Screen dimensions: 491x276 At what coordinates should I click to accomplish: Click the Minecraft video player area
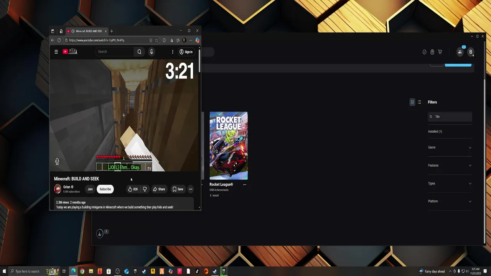point(124,115)
